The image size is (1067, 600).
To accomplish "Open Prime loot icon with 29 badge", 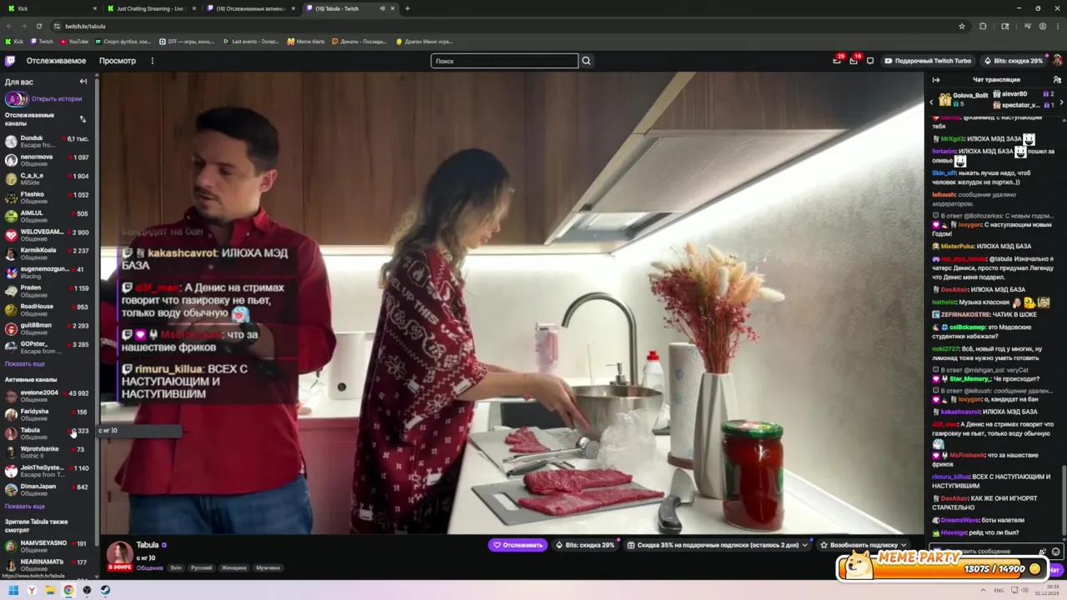I will (x=837, y=61).
